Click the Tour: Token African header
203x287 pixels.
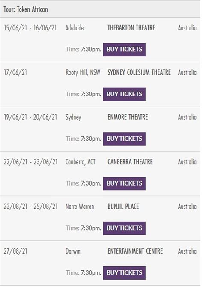(26, 9)
